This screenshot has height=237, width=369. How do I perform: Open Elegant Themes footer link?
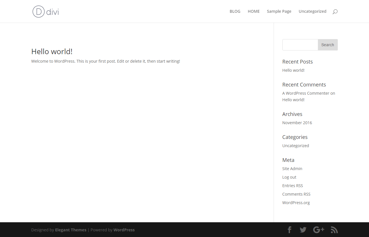tap(71, 230)
